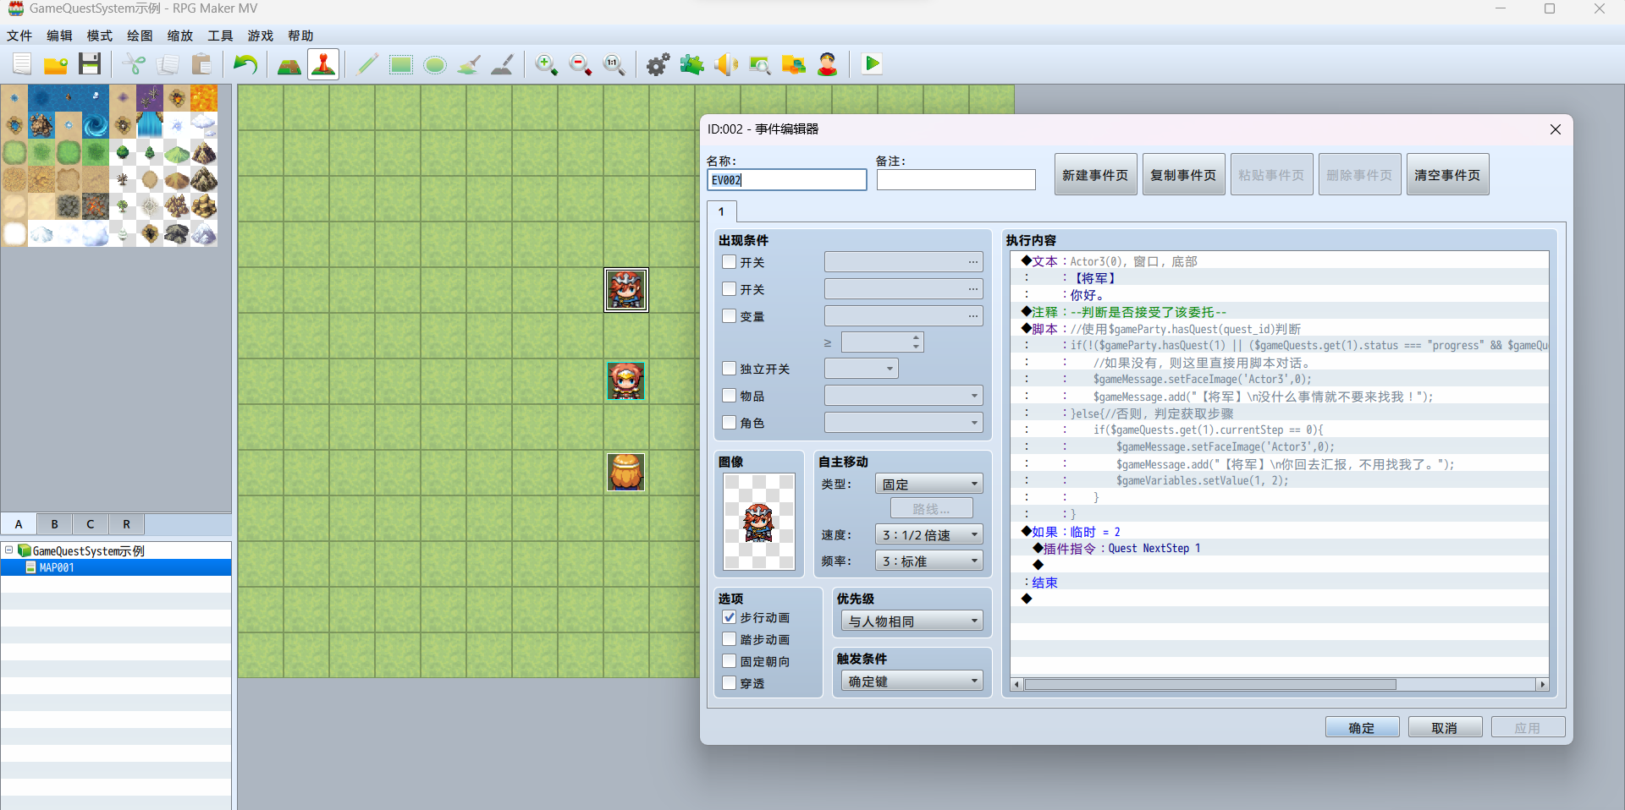
Task: Open the 类型 movement type dropdown
Action: pos(928,484)
